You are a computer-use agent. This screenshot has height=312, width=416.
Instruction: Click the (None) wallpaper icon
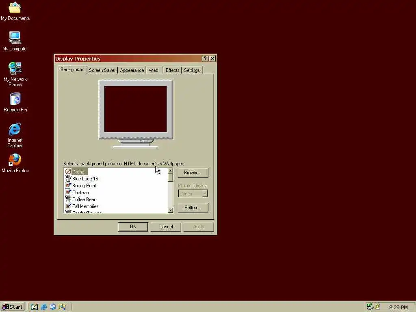(68, 172)
